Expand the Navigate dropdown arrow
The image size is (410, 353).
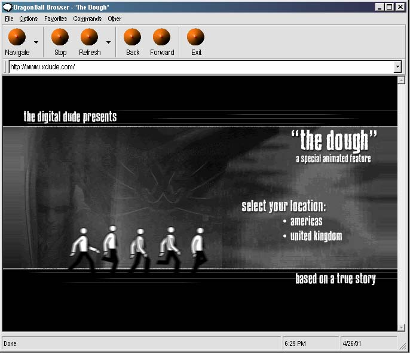tap(36, 42)
